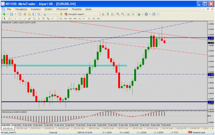215x135 pixels.
Task: Click the Periodicity clock icon
Action: [x=146, y=14]
